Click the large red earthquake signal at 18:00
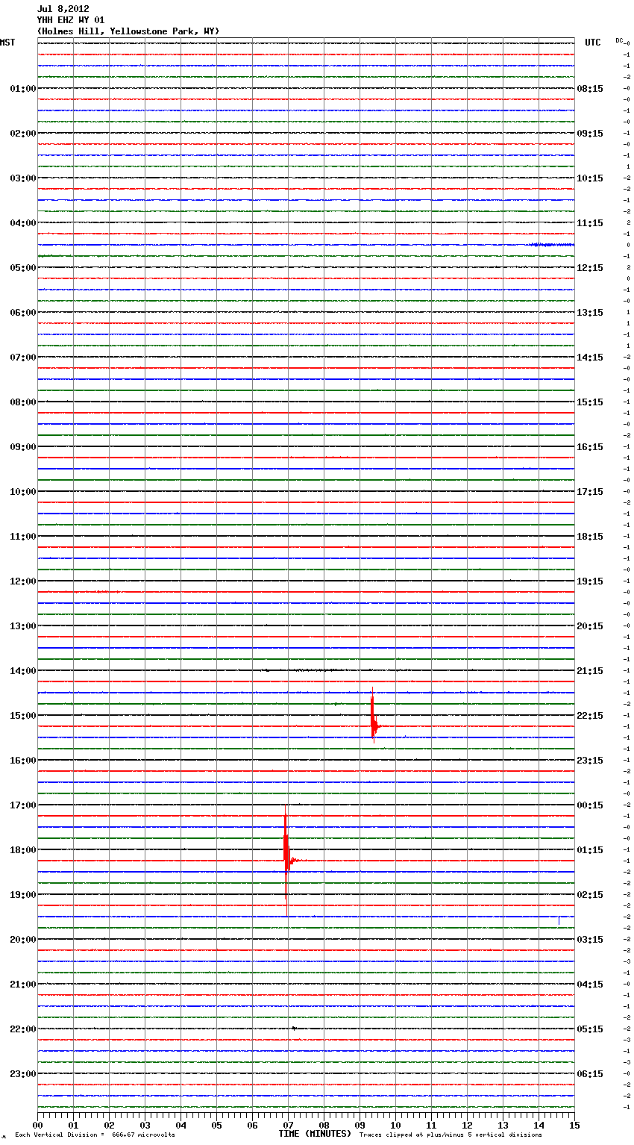634x1145 pixels. click(286, 860)
